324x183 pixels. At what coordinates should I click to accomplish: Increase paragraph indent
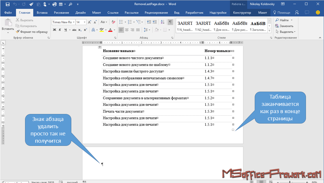click(x=155, y=22)
